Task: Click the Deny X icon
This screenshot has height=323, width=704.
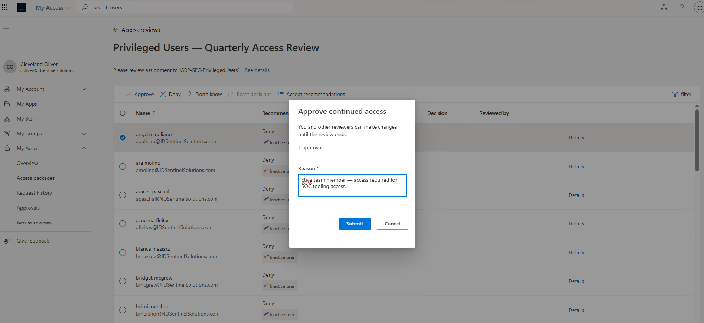Action: coord(163,94)
